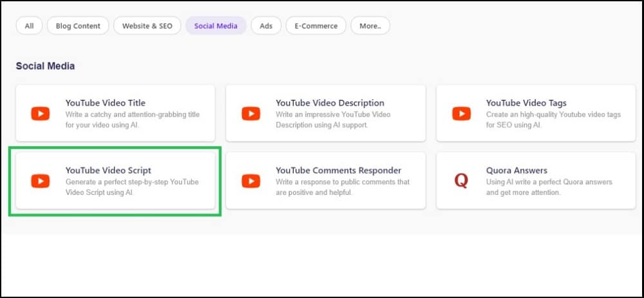
Task: Click the Quora Q icon
Action: coord(461,181)
